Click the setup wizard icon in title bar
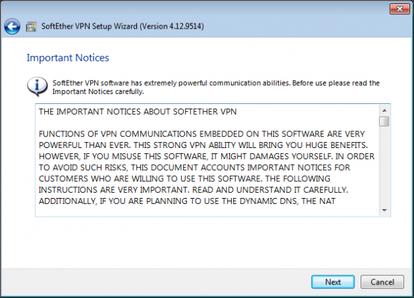The width and height of the screenshot is (414, 298). pos(31,27)
